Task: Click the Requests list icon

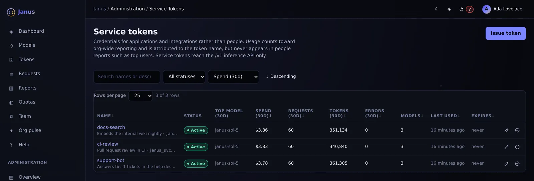Action: tap(11, 74)
